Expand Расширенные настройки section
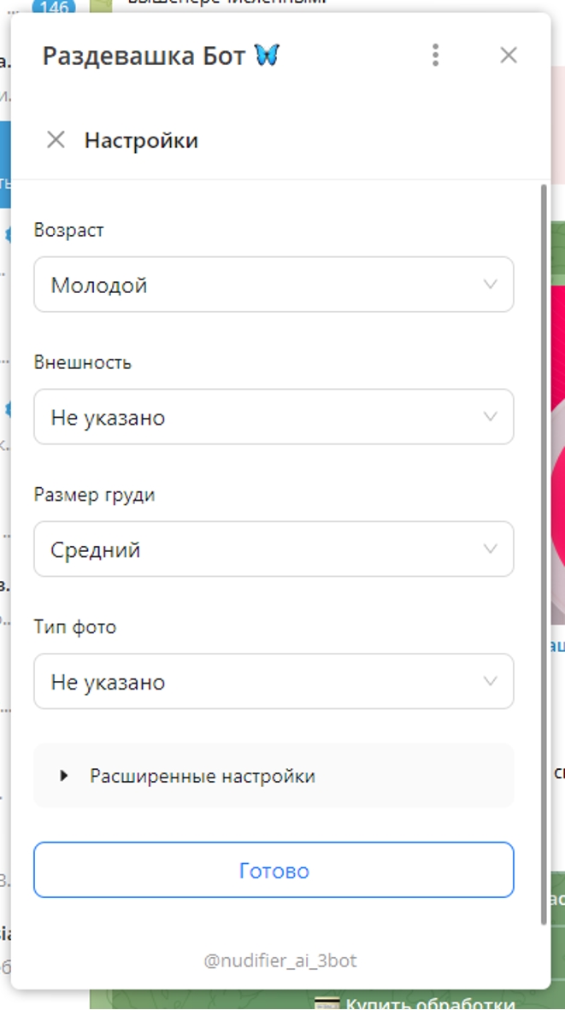Screen dimensions: 565x1010 [274, 776]
